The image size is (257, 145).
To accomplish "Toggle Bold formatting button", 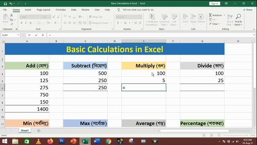I will 21,23.
